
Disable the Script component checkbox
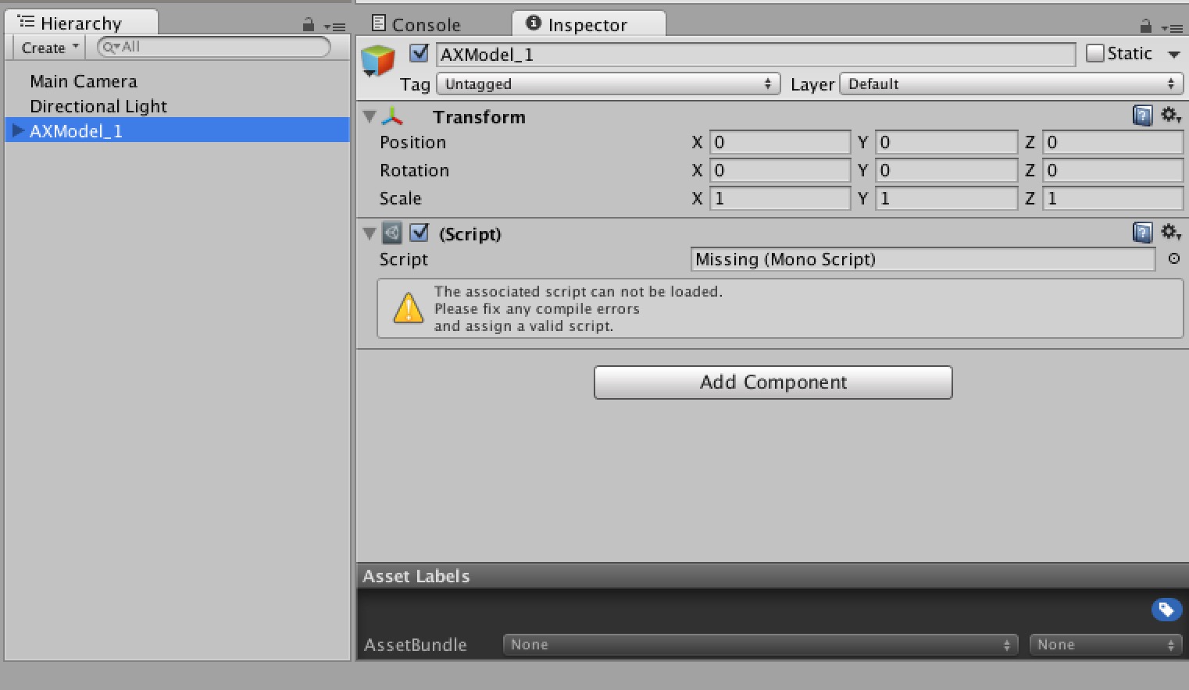420,233
